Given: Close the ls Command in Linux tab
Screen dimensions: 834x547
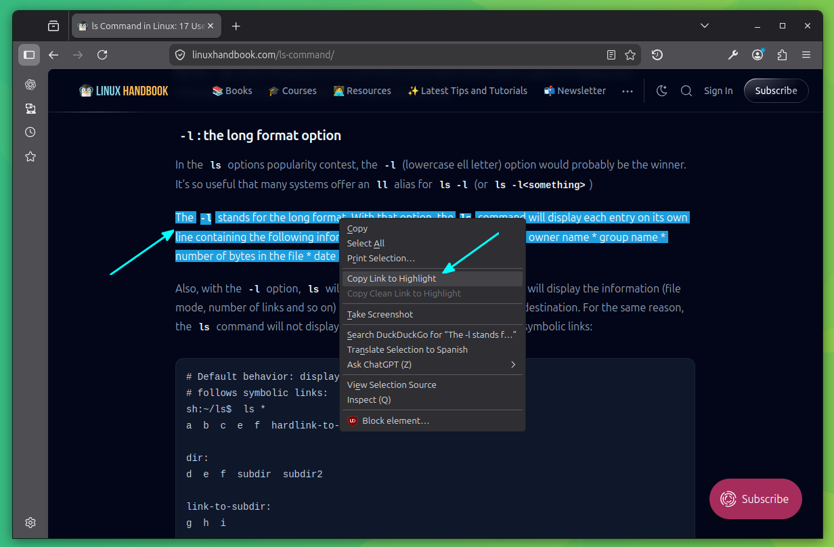Looking at the screenshot, I should coord(211,26).
